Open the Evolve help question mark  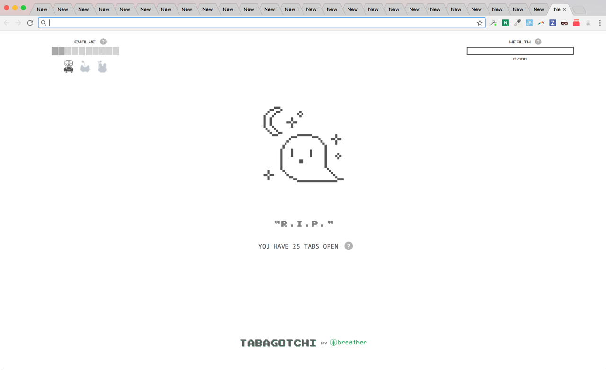click(103, 42)
